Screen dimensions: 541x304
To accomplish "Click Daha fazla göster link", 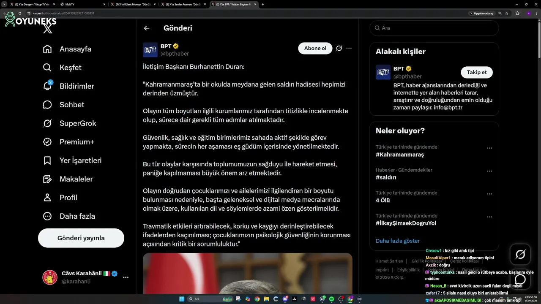I will pyautogui.click(x=398, y=241).
